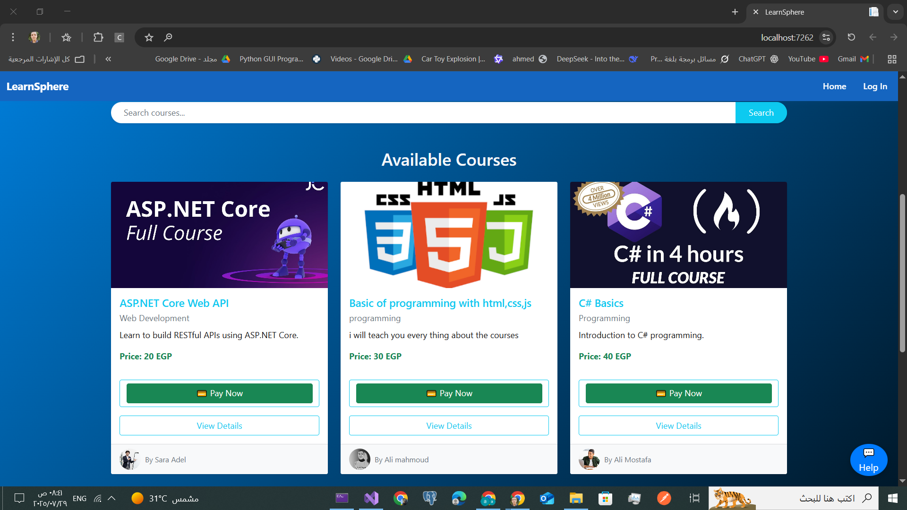Pay Now for Basic of programming course

tap(449, 393)
